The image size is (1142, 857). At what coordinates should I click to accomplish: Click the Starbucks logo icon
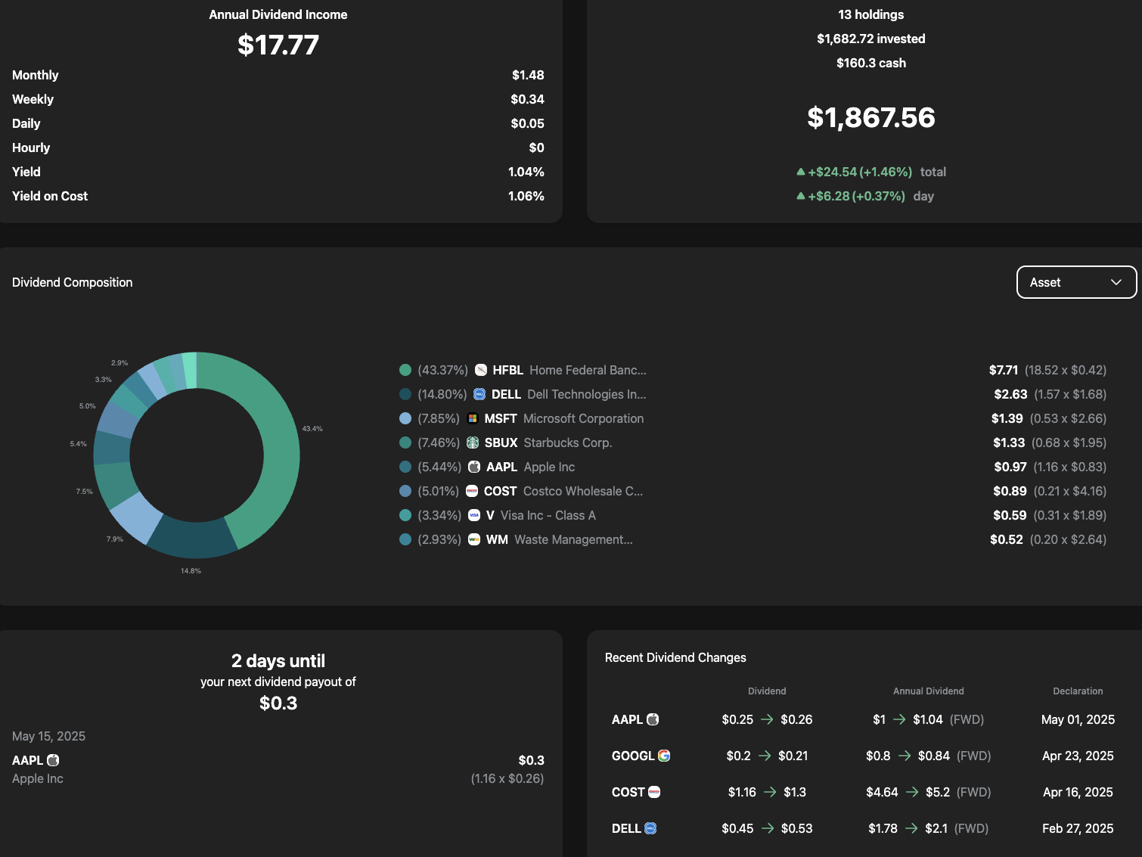coord(473,442)
